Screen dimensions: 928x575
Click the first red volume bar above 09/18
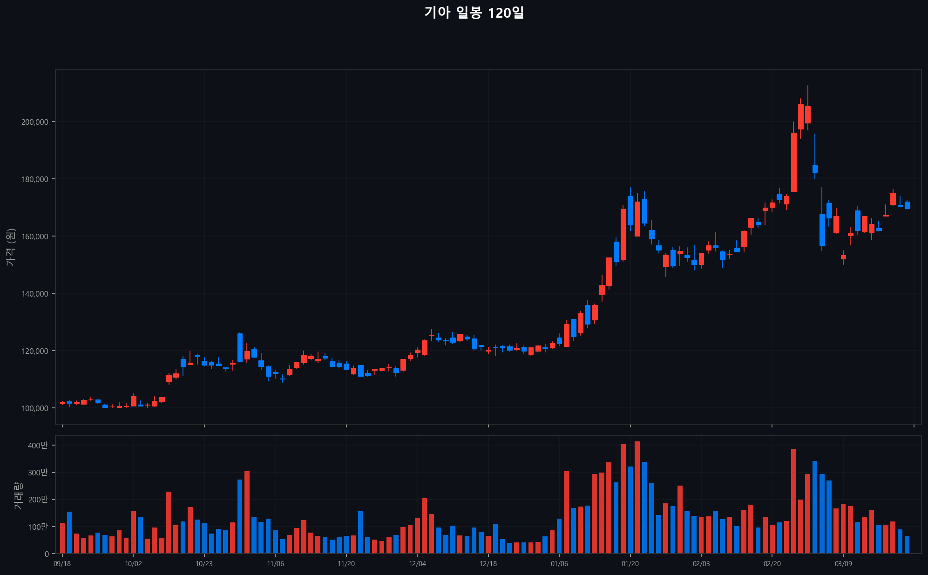point(62,538)
